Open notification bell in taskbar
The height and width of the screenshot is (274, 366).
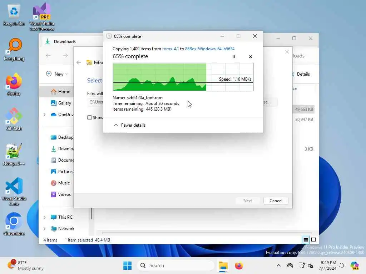342,265
